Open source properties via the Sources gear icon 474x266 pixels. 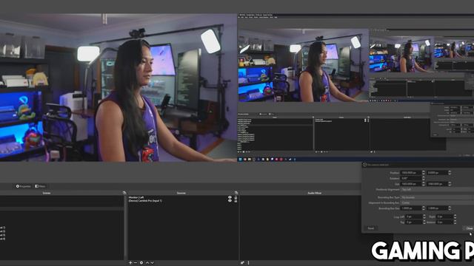point(141,263)
